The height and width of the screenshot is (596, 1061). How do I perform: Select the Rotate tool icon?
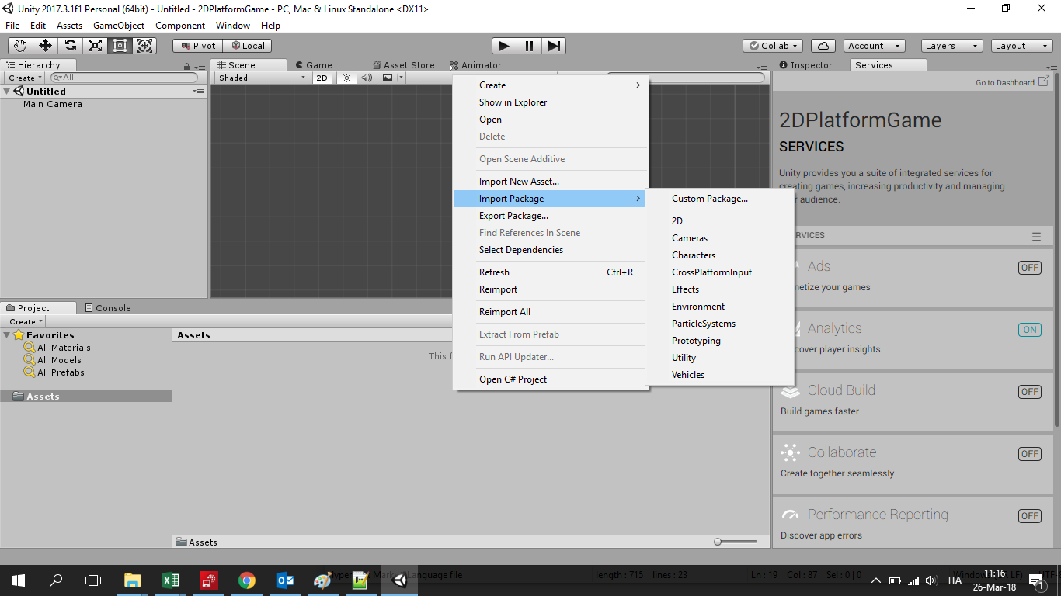pos(71,46)
